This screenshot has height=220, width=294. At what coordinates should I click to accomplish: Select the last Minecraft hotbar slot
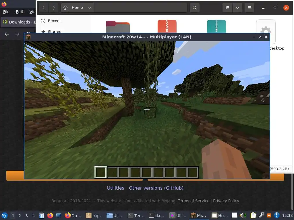click(x=193, y=172)
